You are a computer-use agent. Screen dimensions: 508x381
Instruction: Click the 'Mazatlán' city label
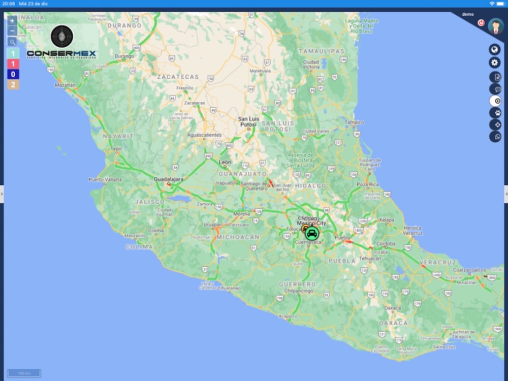click(65, 85)
